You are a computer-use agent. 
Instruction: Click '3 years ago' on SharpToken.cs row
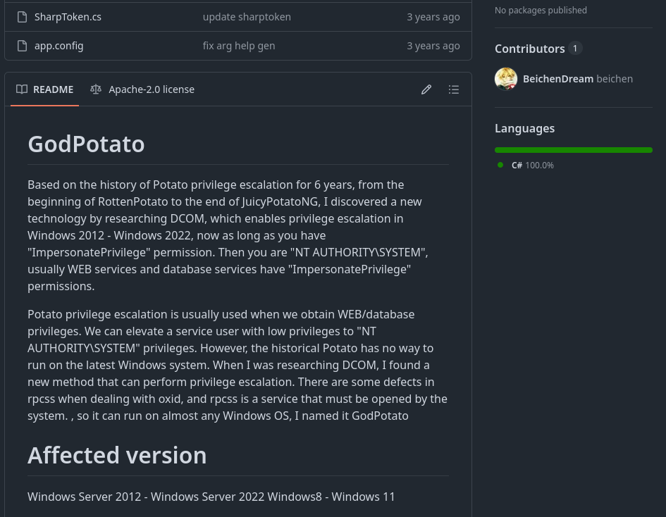[x=433, y=17]
